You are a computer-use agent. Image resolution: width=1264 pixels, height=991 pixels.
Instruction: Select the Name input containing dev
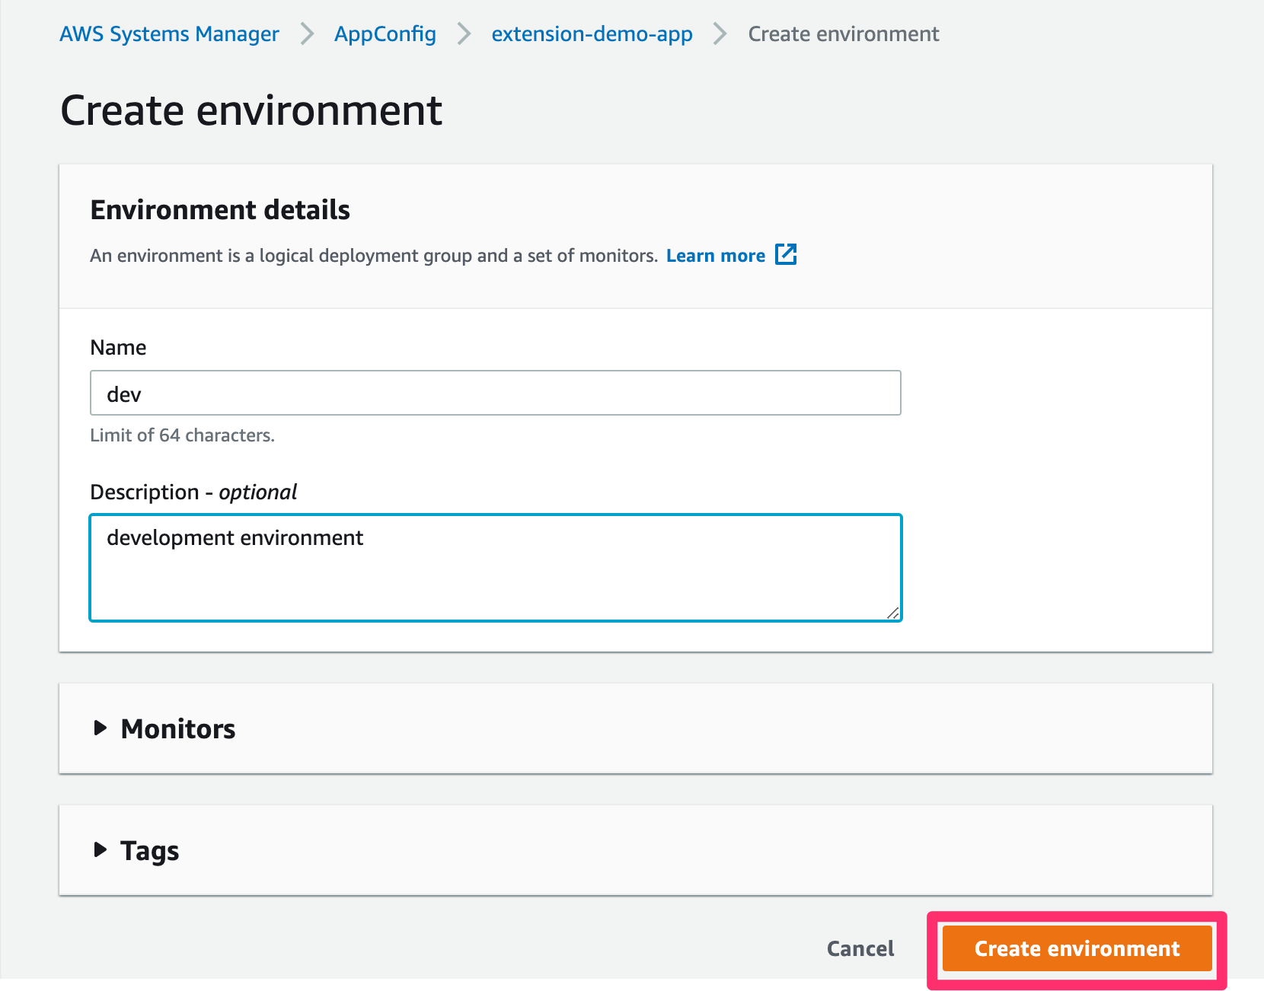pos(495,394)
